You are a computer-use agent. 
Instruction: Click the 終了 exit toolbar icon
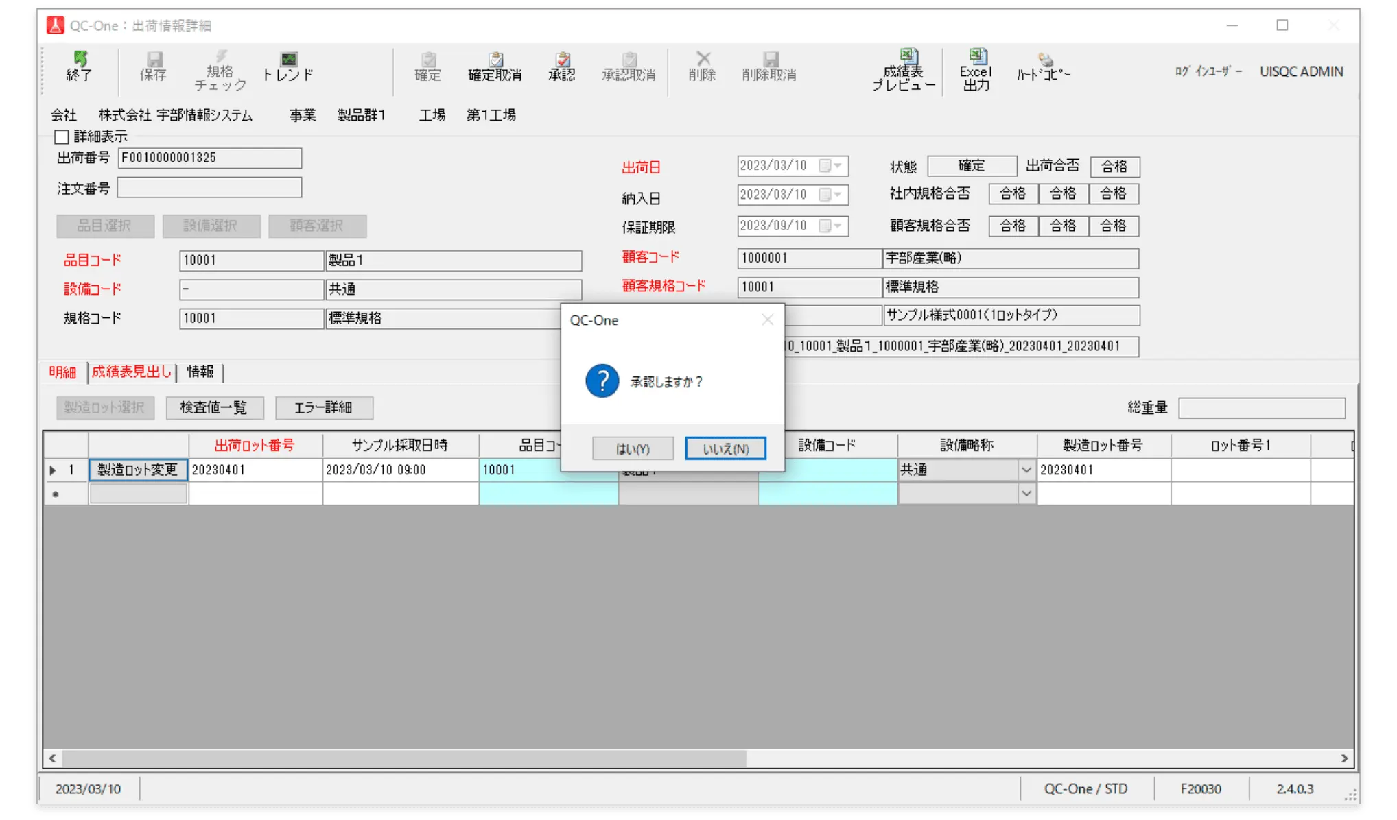pos(80,67)
